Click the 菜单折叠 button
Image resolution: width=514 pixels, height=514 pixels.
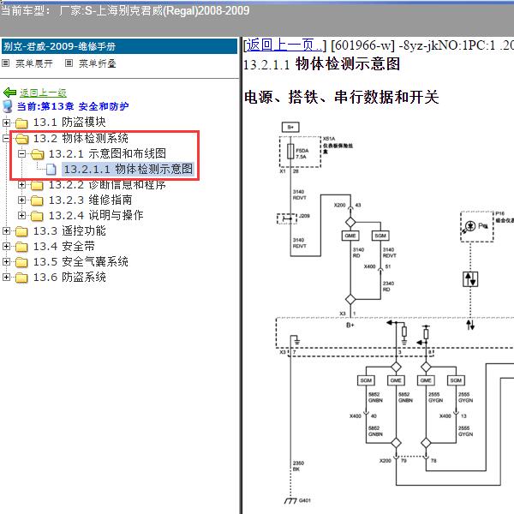[98, 63]
